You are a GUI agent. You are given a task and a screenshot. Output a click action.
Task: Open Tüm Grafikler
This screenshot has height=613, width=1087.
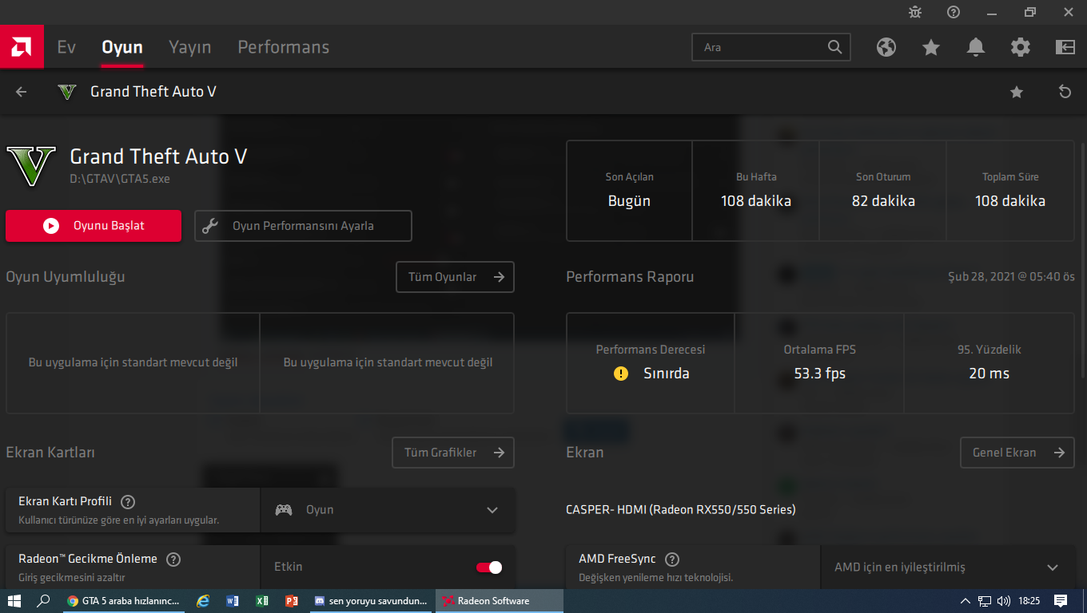tap(453, 453)
